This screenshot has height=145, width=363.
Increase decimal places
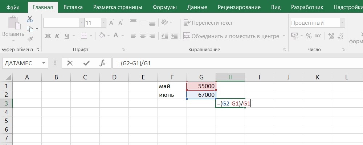[331, 36]
